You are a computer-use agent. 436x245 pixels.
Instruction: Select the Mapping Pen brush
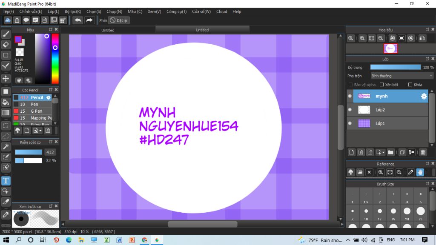click(x=32, y=118)
